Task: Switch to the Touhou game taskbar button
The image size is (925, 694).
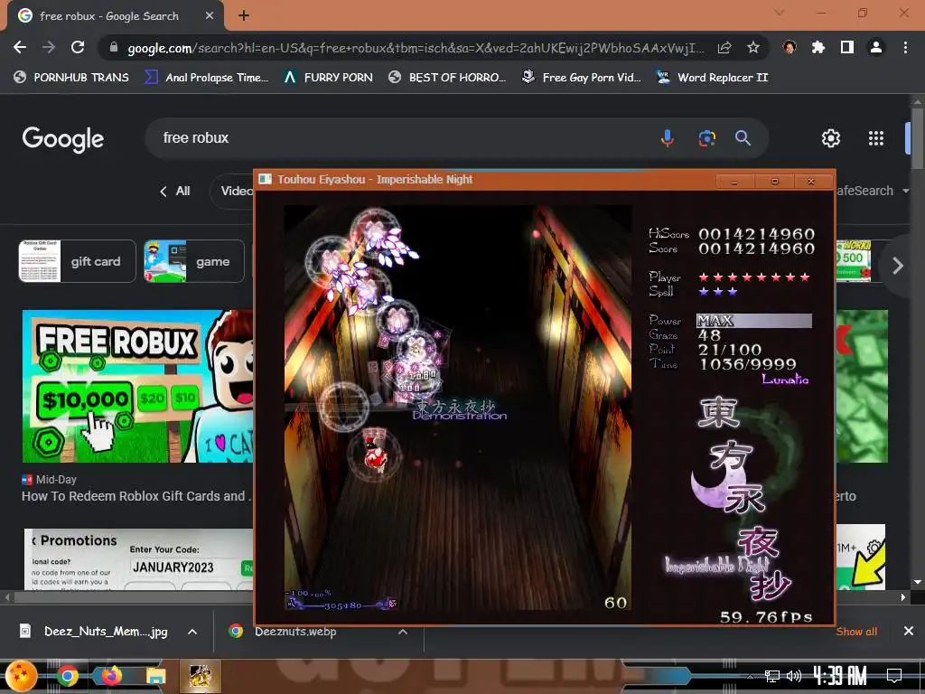Action: 200,676
